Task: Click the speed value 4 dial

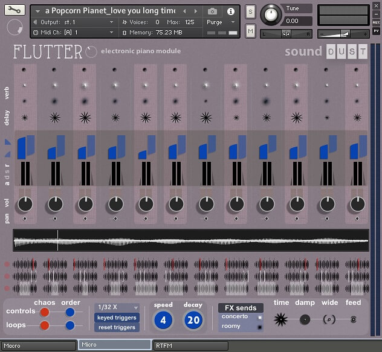Action: click(x=163, y=321)
